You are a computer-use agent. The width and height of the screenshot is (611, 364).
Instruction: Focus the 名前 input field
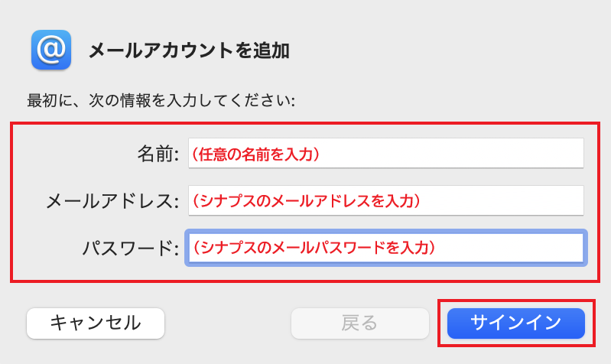(x=385, y=154)
